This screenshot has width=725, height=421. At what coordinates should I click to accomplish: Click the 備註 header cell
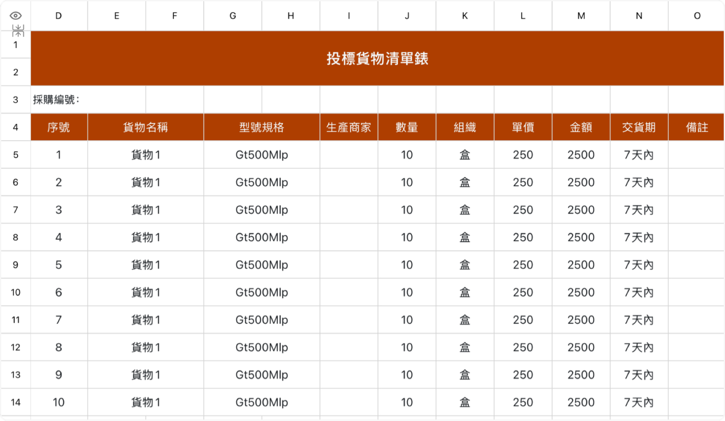[697, 127]
